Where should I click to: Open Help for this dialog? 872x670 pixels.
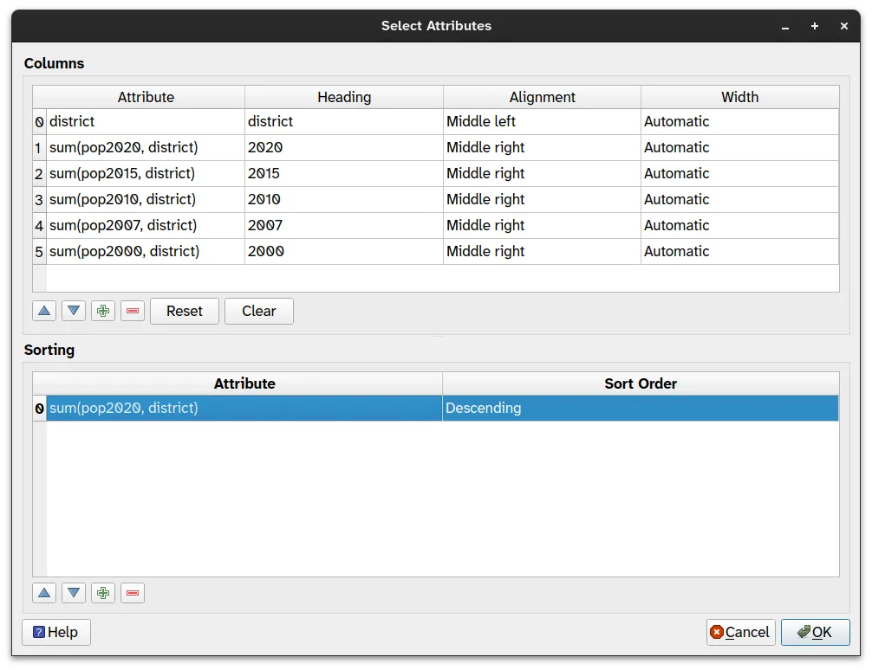[x=56, y=632]
